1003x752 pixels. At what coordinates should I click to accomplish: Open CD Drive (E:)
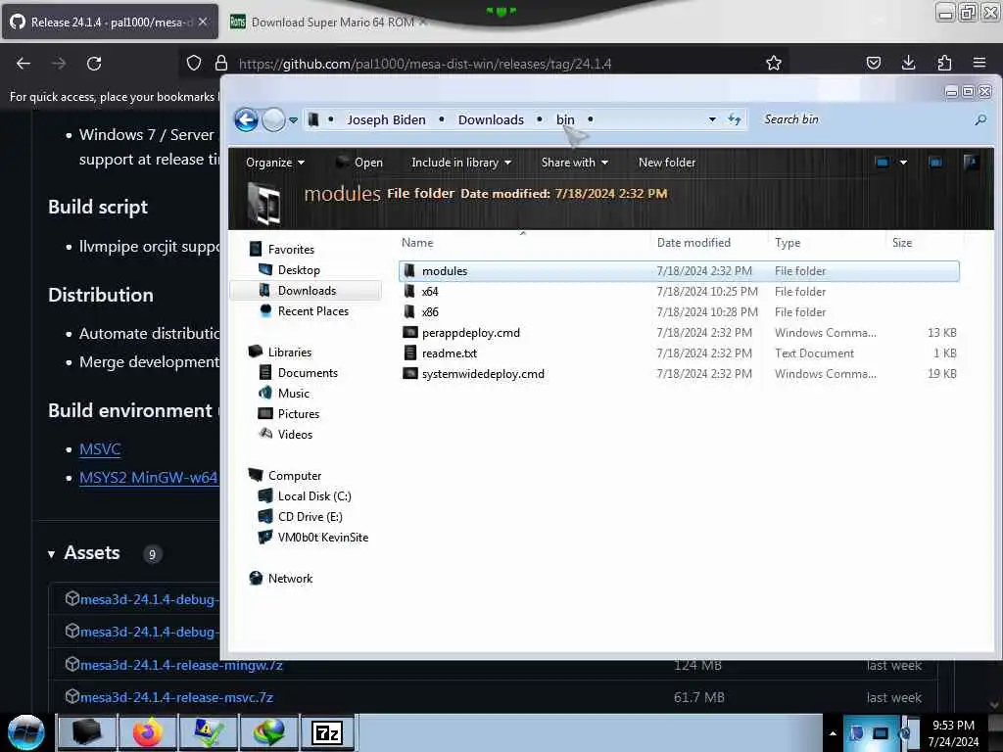(x=310, y=517)
